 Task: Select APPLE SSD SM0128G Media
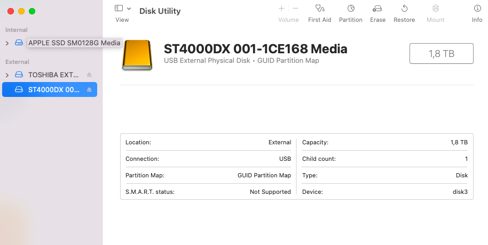74,43
